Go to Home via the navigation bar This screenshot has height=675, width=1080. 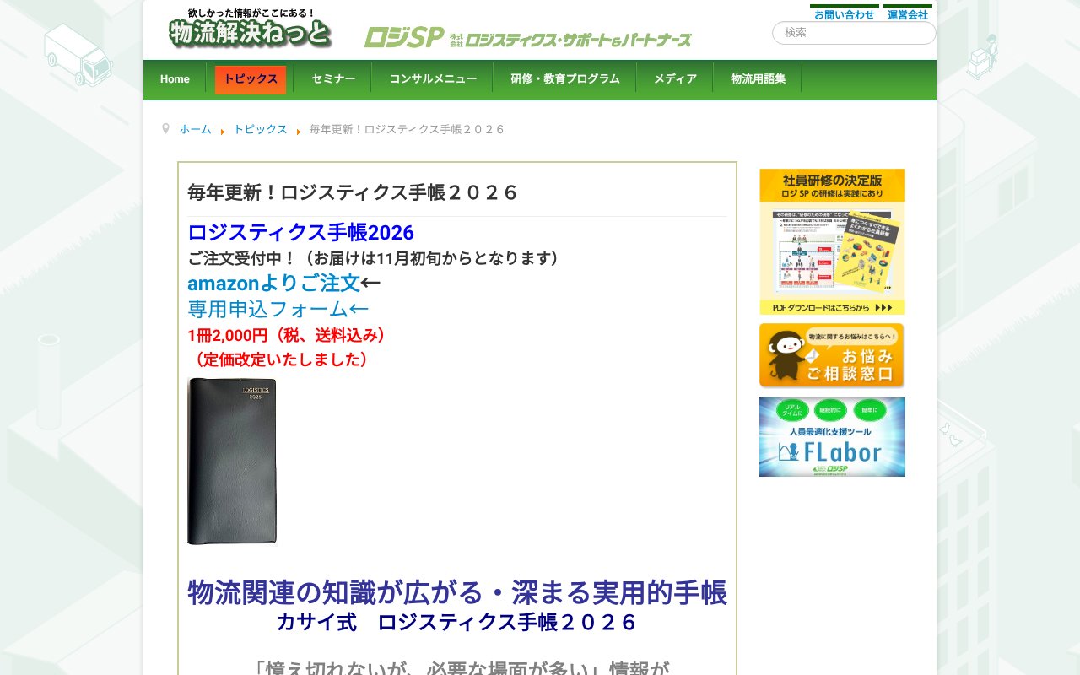tap(175, 78)
